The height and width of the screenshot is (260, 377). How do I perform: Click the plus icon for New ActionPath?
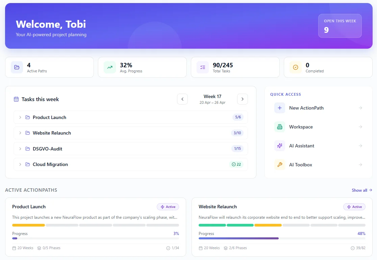pos(280,108)
